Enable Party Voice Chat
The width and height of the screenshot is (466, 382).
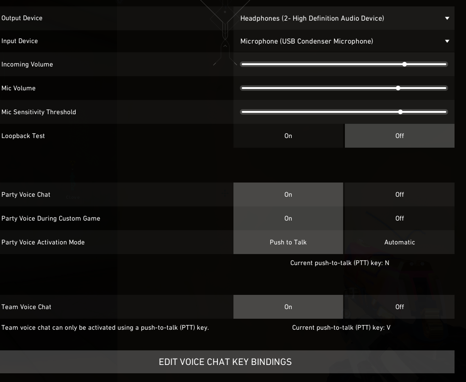click(x=288, y=194)
